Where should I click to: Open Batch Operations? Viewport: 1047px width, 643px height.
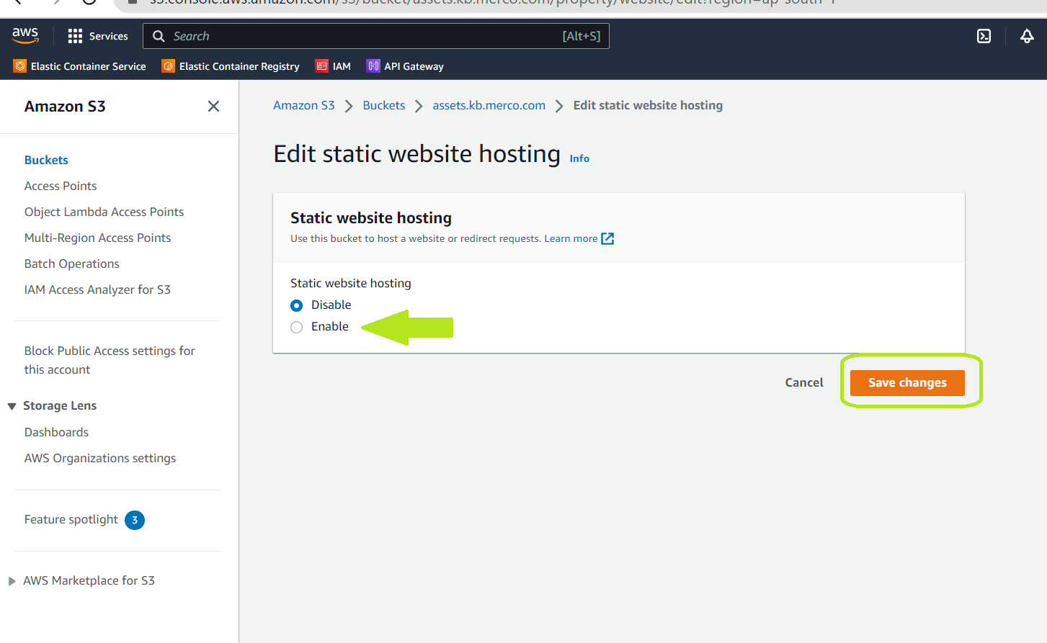point(71,264)
